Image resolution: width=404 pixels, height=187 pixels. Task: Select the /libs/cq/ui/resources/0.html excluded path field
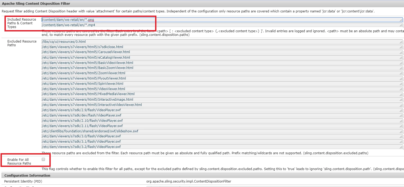[222, 42]
